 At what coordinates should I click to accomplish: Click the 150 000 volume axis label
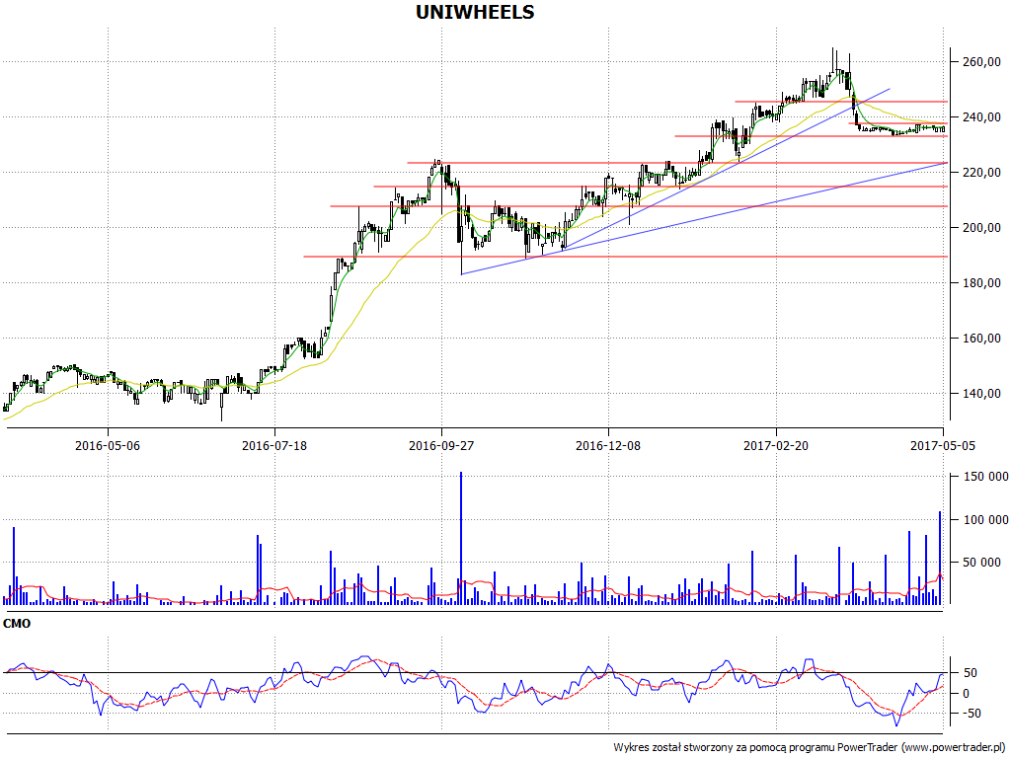pyautogui.click(x=985, y=477)
